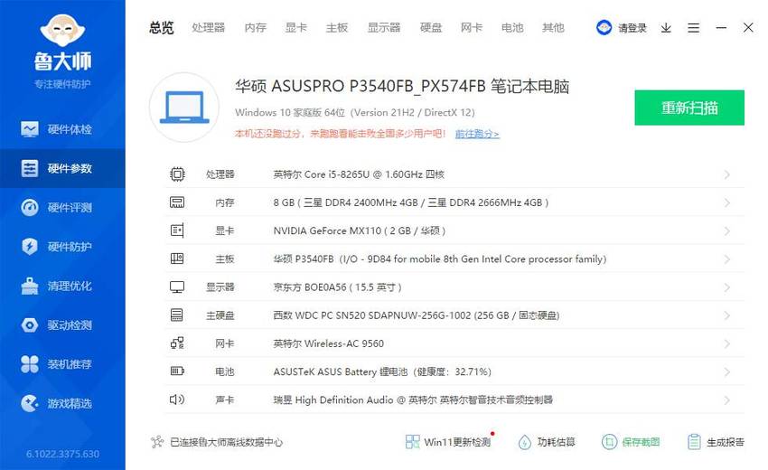Image resolution: width=768 pixels, height=470 pixels.
Task: Click the 处理器 CPU chip icon
Action: coord(177,174)
